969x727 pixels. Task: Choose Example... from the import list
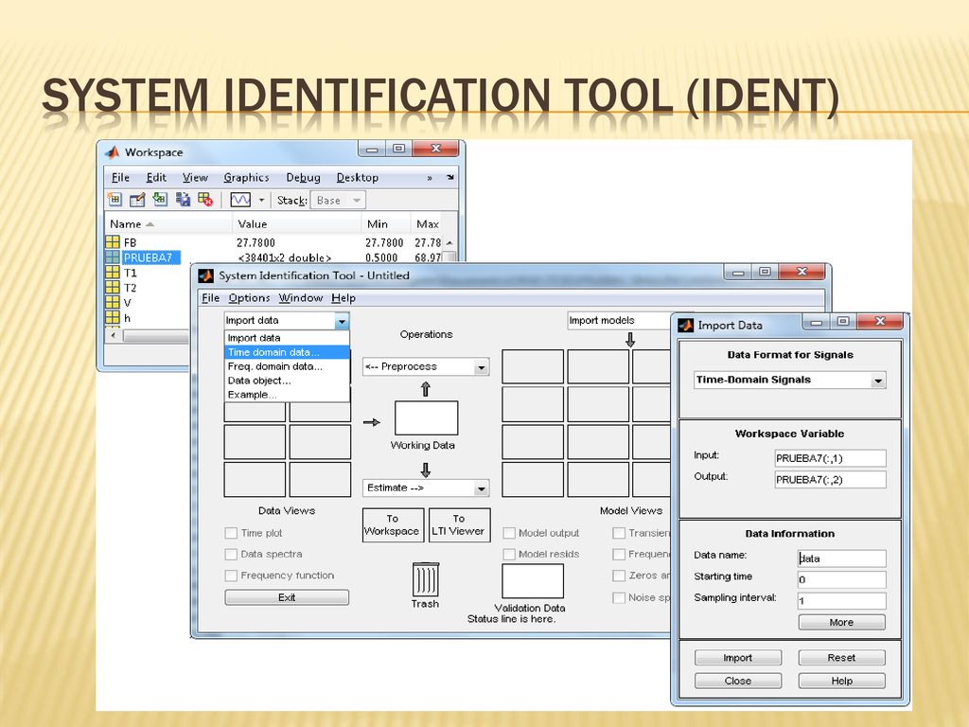[287, 395]
